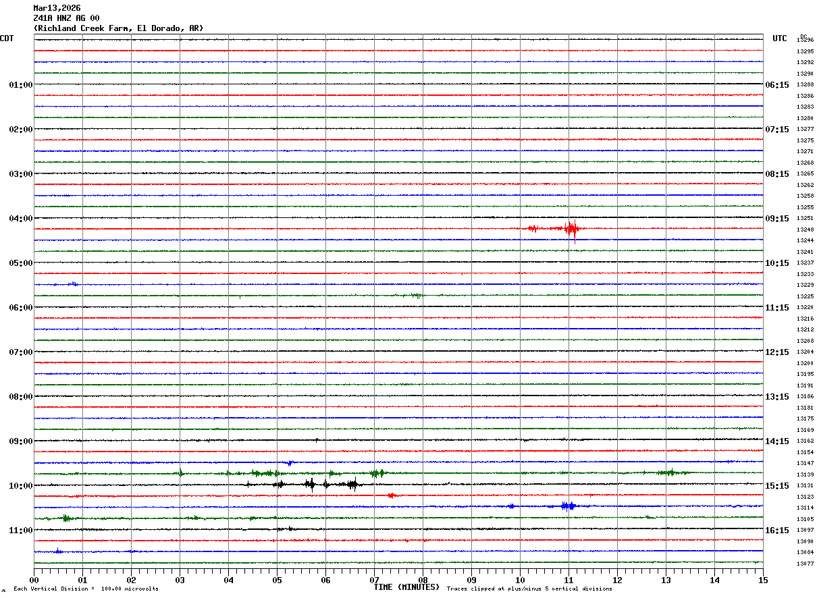Click the DC offset value '13277'

[x=805, y=130]
